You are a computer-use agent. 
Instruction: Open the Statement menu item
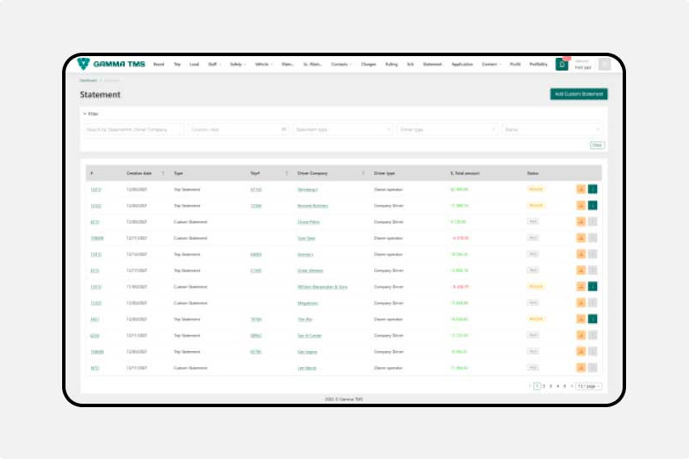[432, 64]
